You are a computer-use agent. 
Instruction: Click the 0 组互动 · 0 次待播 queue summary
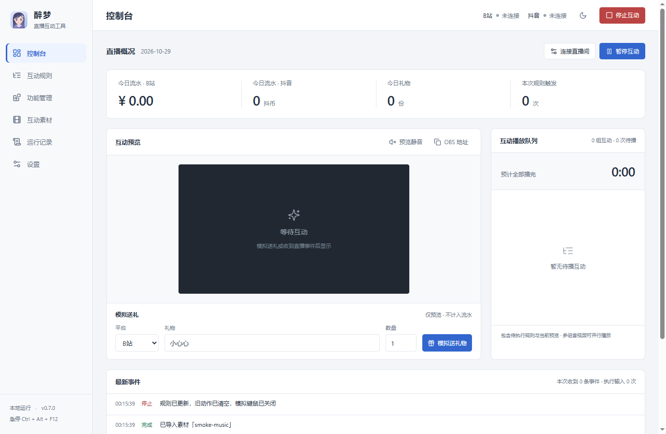coord(614,140)
